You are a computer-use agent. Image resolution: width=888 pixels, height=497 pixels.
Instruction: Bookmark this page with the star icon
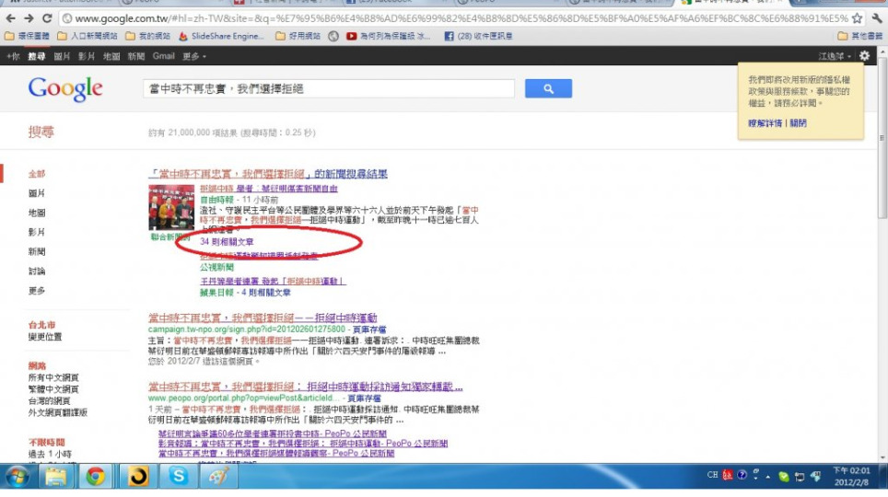(857, 18)
